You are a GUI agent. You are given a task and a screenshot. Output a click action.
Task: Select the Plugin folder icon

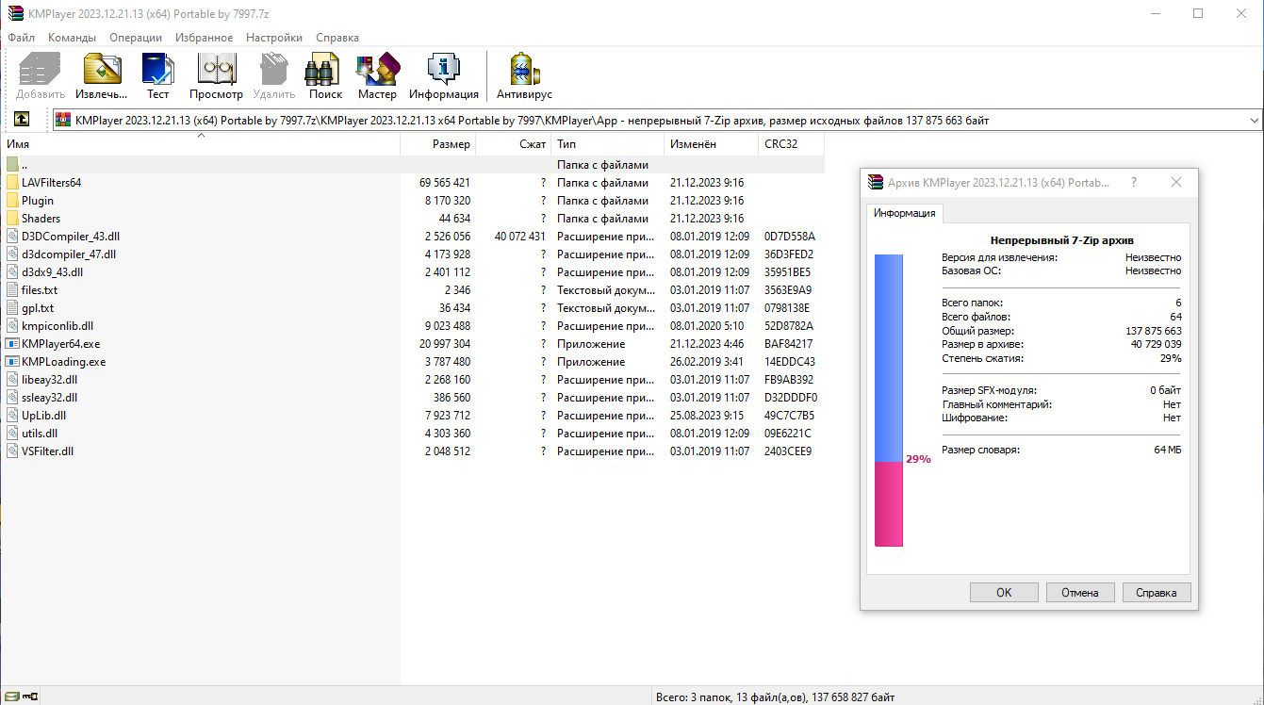(x=13, y=201)
